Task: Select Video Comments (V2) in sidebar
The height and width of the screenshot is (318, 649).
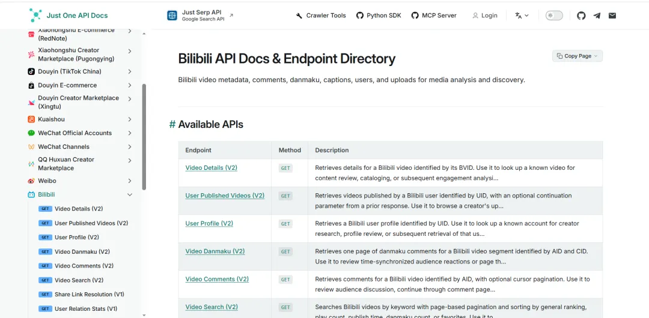Action: 84,265
